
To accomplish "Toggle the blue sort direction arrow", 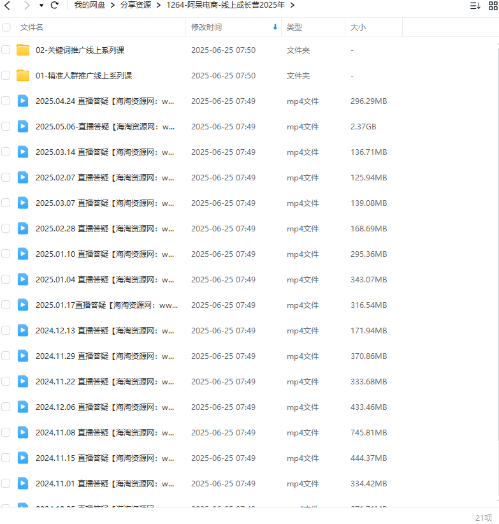I will (x=275, y=27).
